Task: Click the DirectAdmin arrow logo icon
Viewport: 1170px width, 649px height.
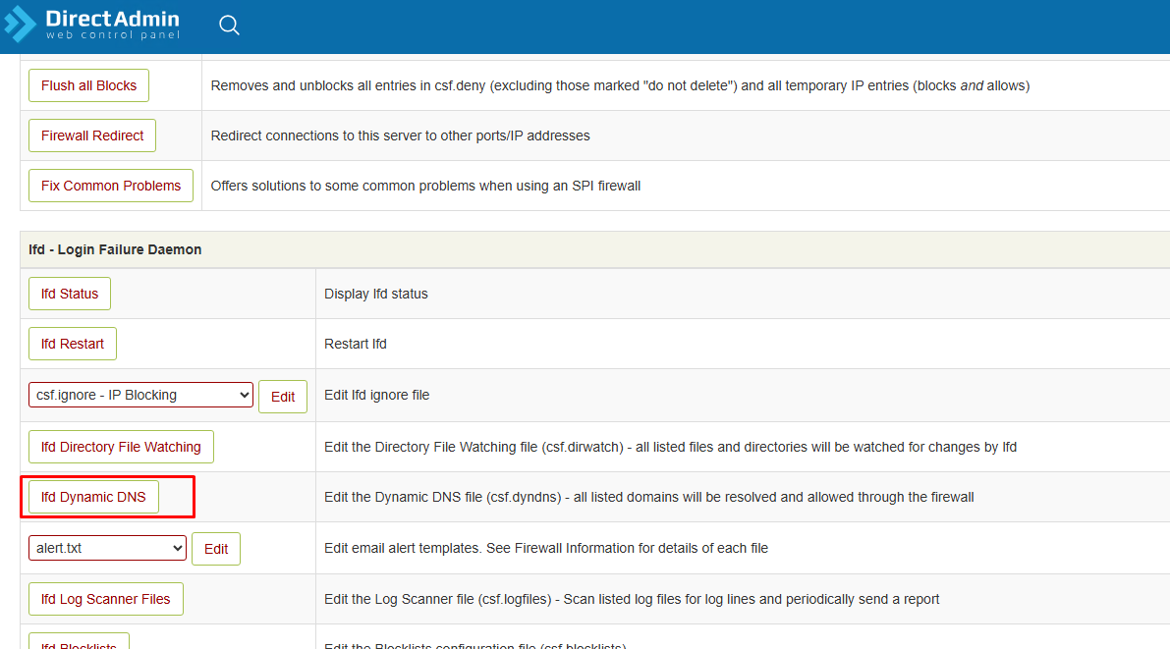Action: [x=20, y=25]
